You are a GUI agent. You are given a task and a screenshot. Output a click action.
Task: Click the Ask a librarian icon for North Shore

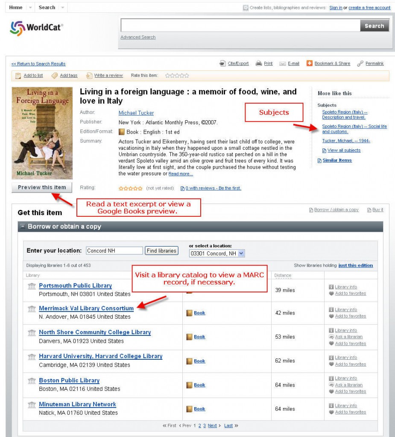point(331,337)
